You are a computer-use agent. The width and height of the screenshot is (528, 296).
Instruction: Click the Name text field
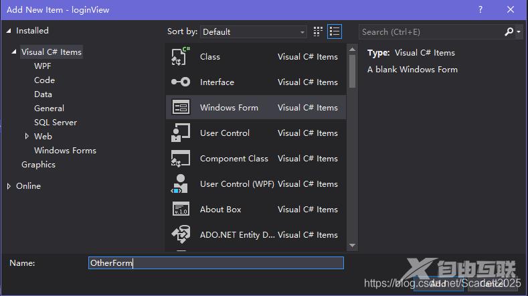(215, 263)
